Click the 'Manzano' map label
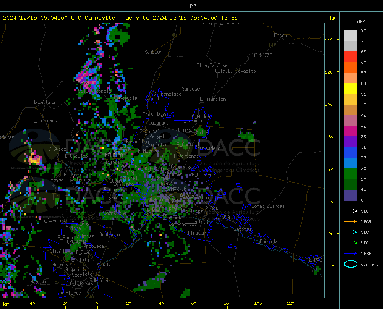Viewport: 383px width, 309px height. (x=39, y=282)
